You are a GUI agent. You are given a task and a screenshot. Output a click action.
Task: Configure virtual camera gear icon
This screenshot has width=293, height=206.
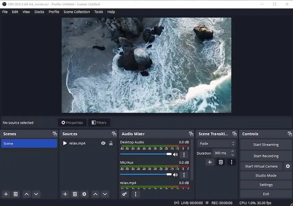click(x=288, y=166)
